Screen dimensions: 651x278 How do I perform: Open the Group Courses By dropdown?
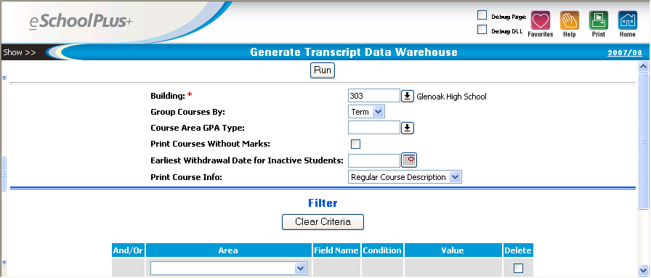pos(367,112)
